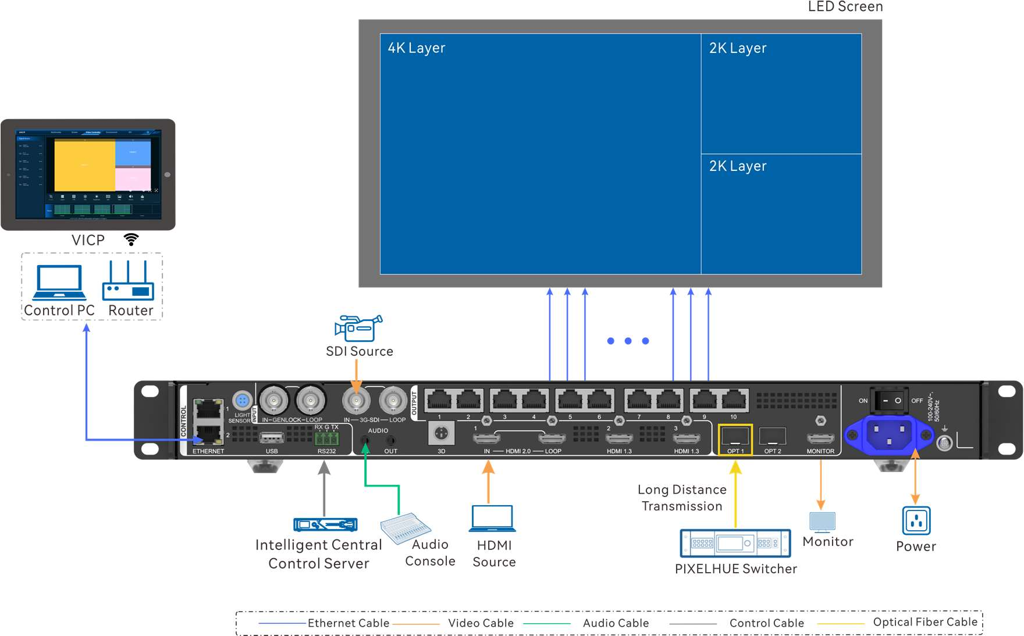
Task: Click 'Video Cable' legend entry
Action: tap(481, 623)
